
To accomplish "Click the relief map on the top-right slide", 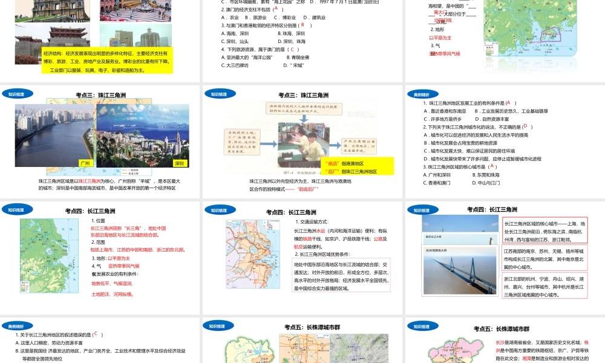I will 530,28.
